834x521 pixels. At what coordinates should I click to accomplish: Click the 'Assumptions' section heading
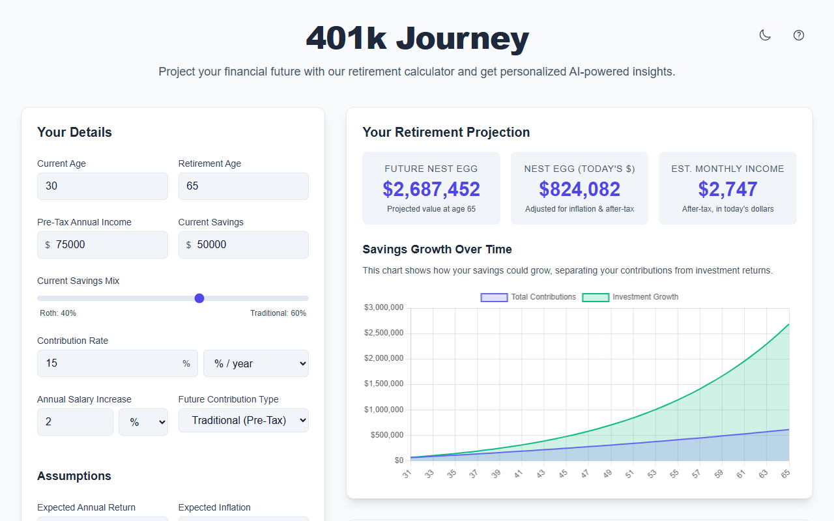click(74, 476)
